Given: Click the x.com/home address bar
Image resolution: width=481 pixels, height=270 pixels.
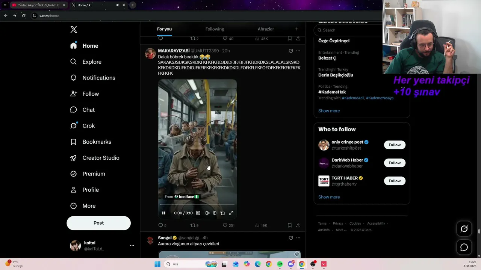Looking at the screenshot, I should pyautogui.click(x=49, y=16).
